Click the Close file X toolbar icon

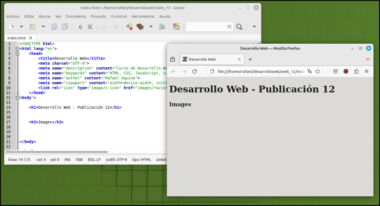click(90, 27)
